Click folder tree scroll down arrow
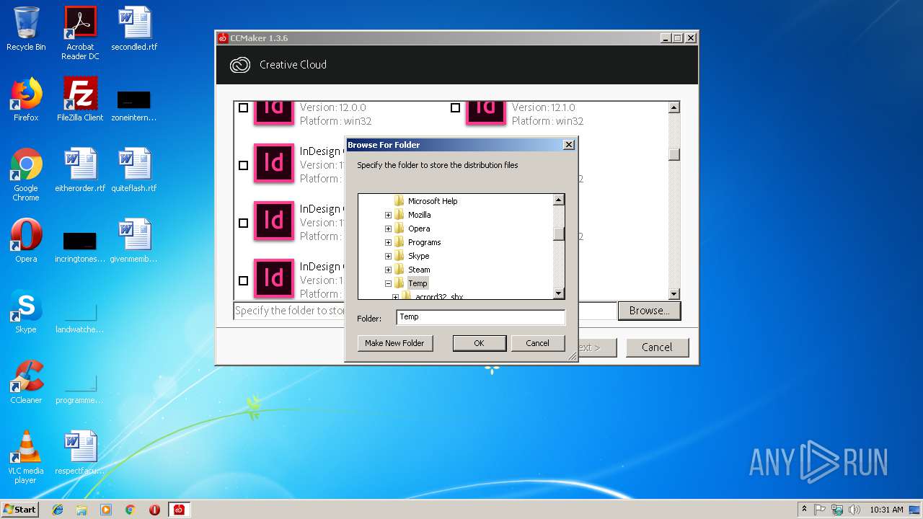 [x=558, y=293]
